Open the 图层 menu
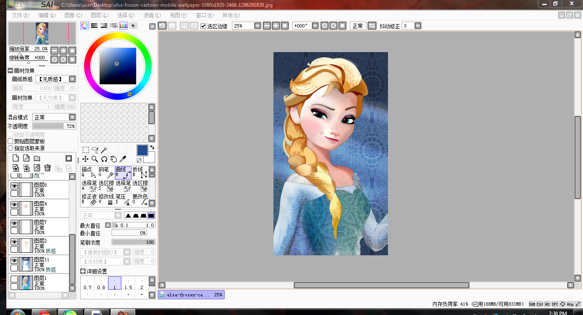 (x=99, y=15)
